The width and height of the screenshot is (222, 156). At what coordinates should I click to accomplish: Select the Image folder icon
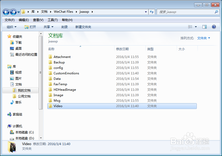(50, 95)
